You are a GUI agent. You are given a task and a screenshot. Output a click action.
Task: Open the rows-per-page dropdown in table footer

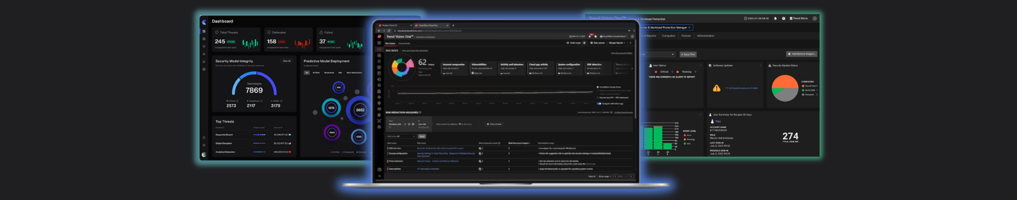point(604,177)
